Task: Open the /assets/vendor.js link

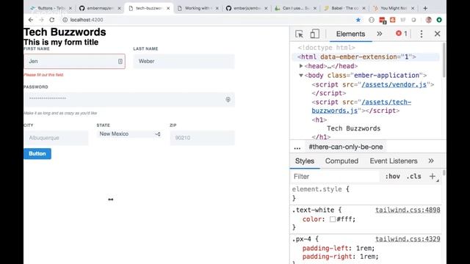Action: (x=394, y=85)
